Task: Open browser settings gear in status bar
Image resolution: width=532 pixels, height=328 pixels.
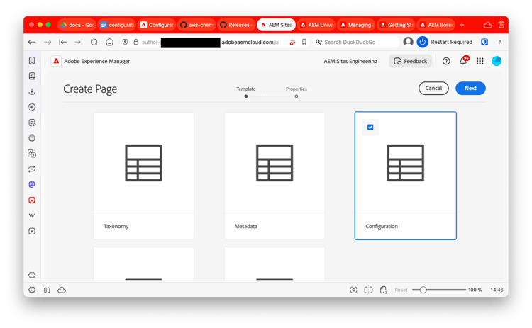Action: pos(32,290)
